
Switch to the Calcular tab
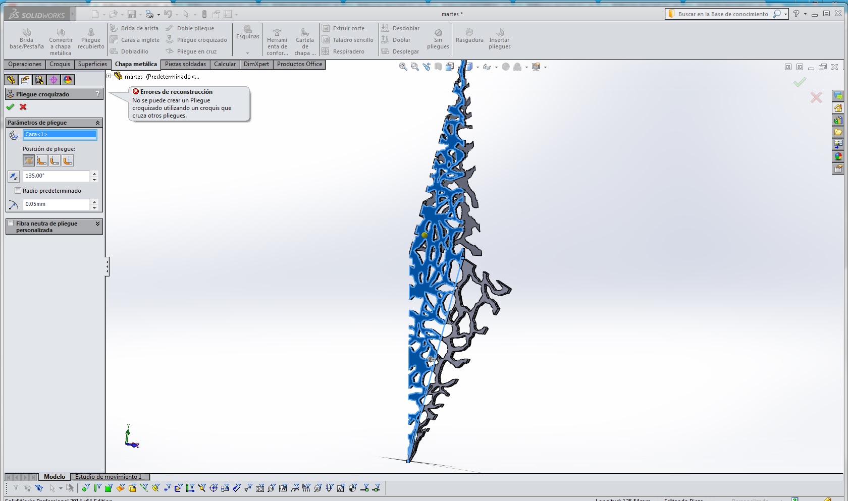click(x=225, y=64)
